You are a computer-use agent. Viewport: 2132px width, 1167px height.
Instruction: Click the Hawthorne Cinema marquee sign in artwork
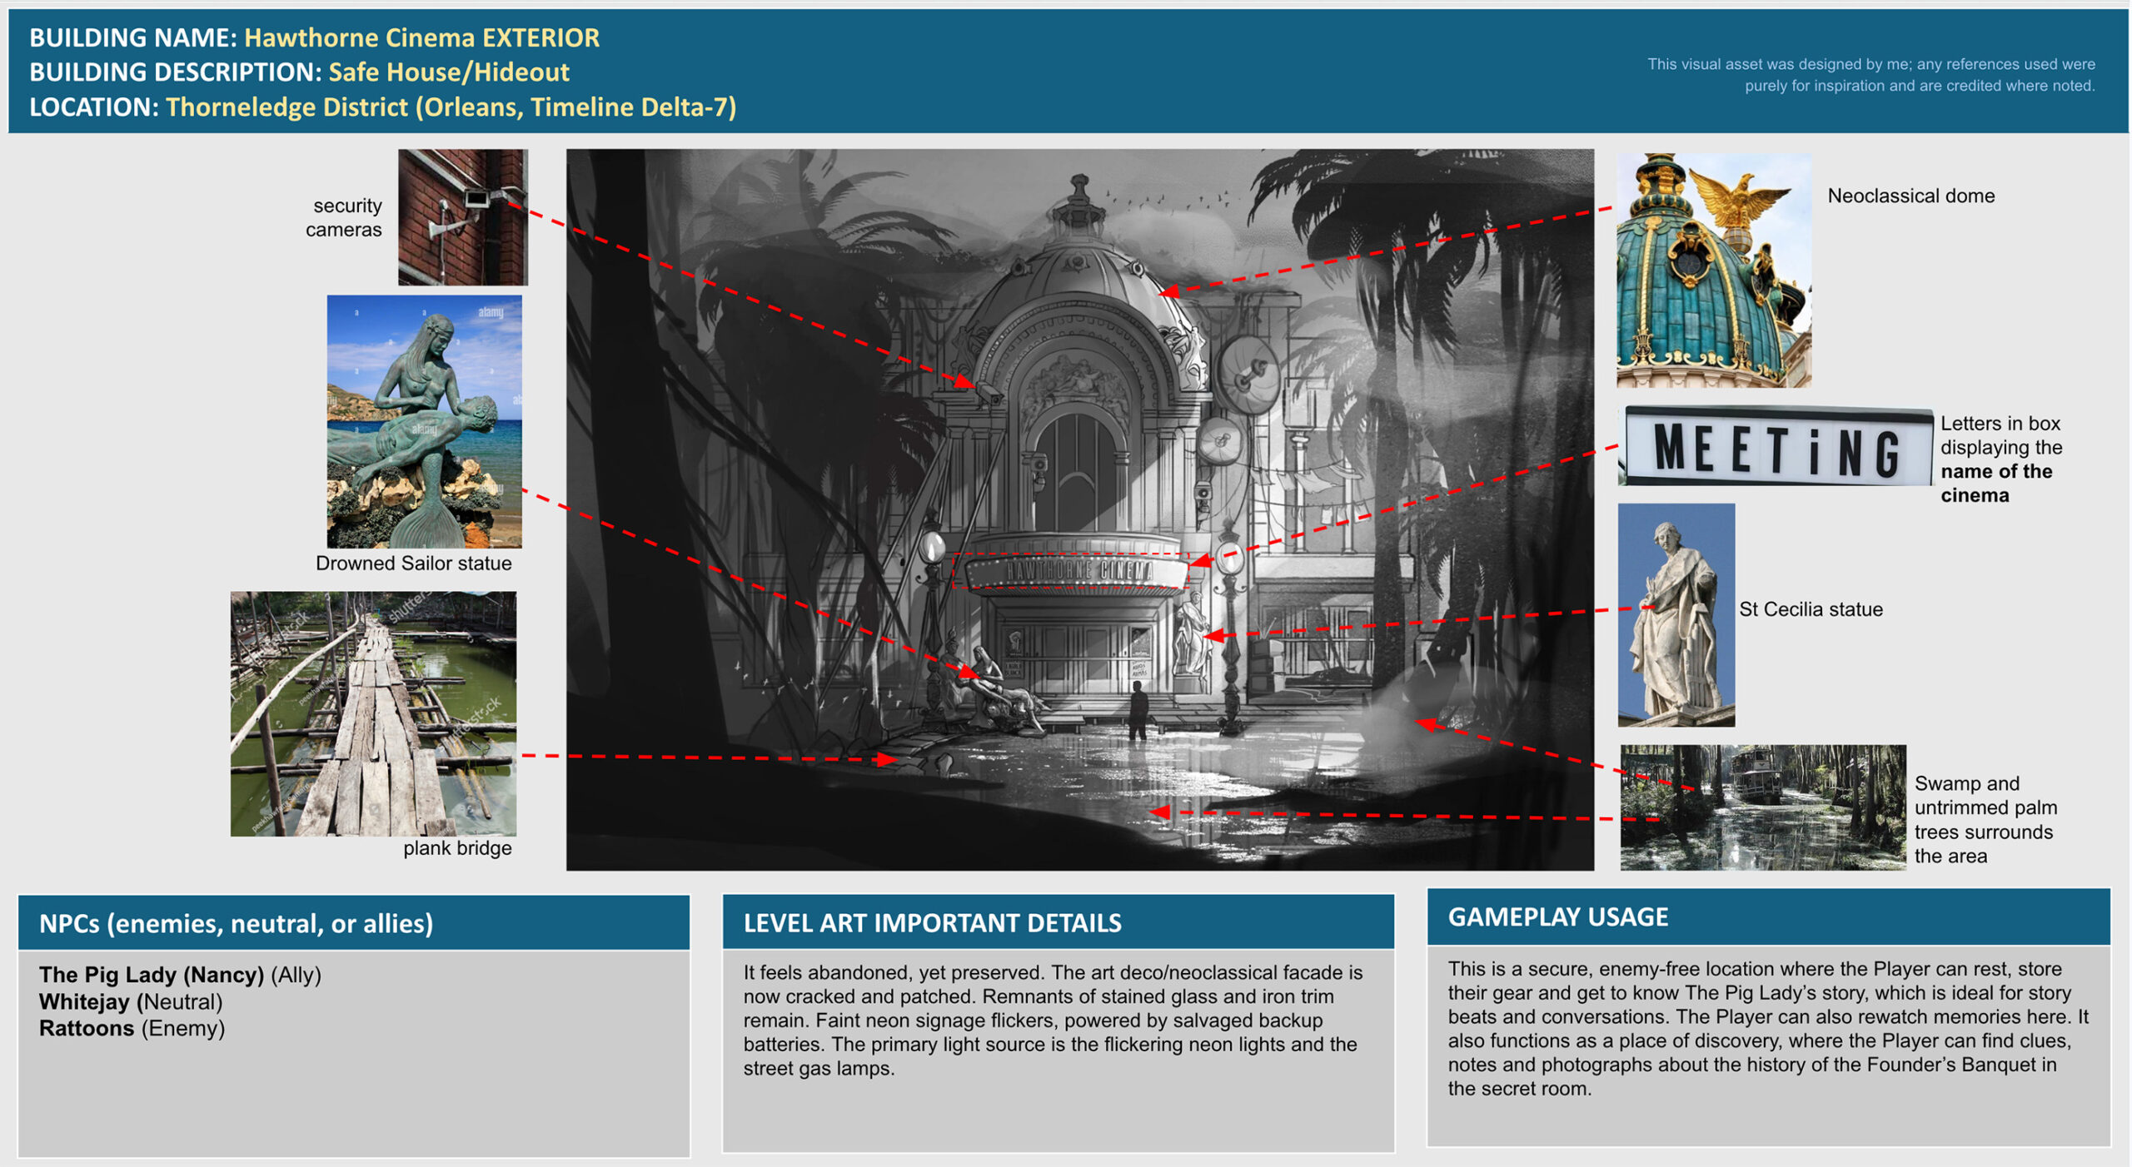coord(1078,571)
